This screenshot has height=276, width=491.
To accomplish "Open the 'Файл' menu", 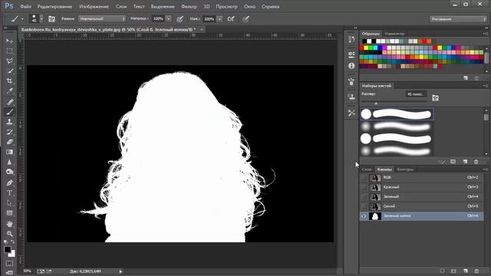I will (25, 6).
